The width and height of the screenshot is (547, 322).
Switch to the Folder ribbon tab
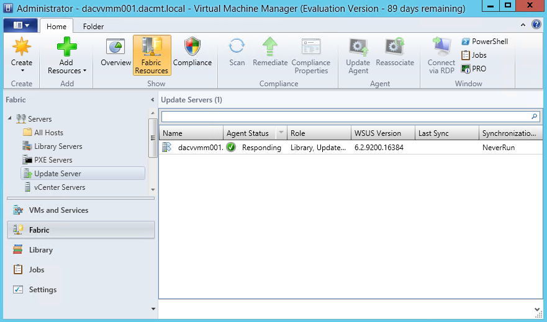[93, 27]
